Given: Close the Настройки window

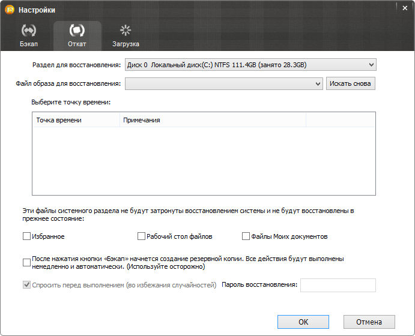Looking at the screenshot, I should [404, 8].
